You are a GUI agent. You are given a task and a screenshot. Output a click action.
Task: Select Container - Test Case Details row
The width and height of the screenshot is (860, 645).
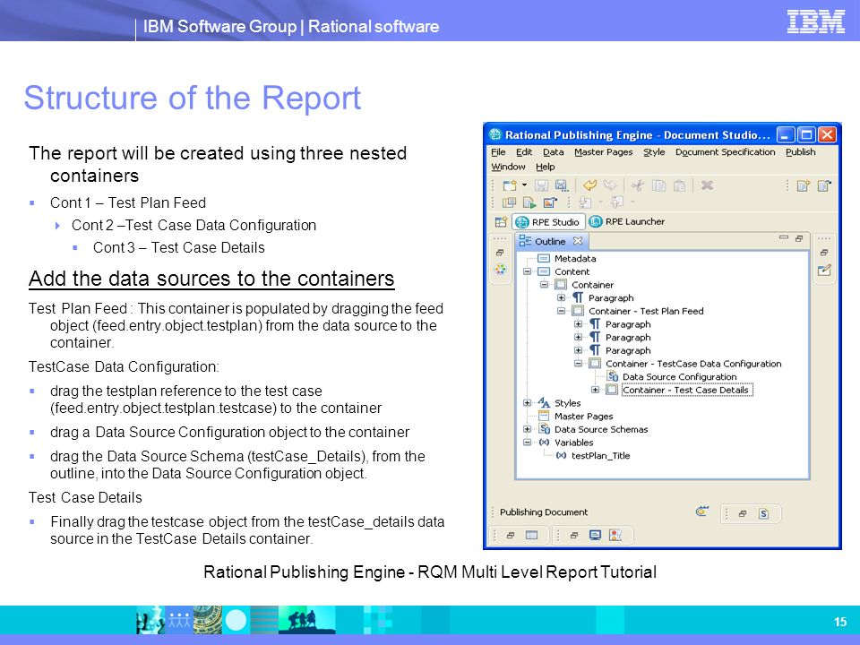pyautogui.click(x=687, y=390)
